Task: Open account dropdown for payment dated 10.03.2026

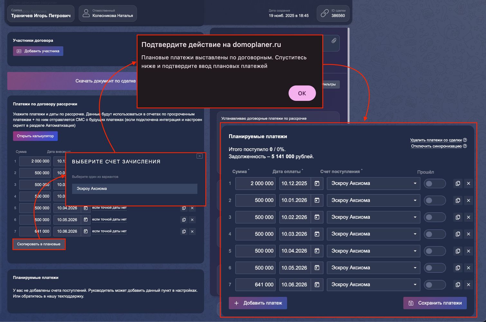Action: pyautogui.click(x=373, y=234)
